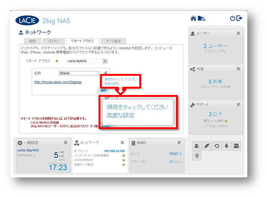Viewport: 267px width, 197px height.
Task: Click the disk stack icon in RAID widget
Action: [x=133, y=143]
